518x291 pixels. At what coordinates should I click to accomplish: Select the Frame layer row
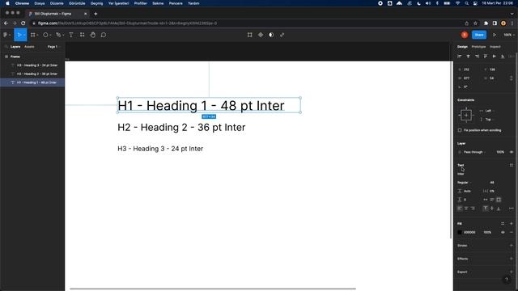click(32, 57)
